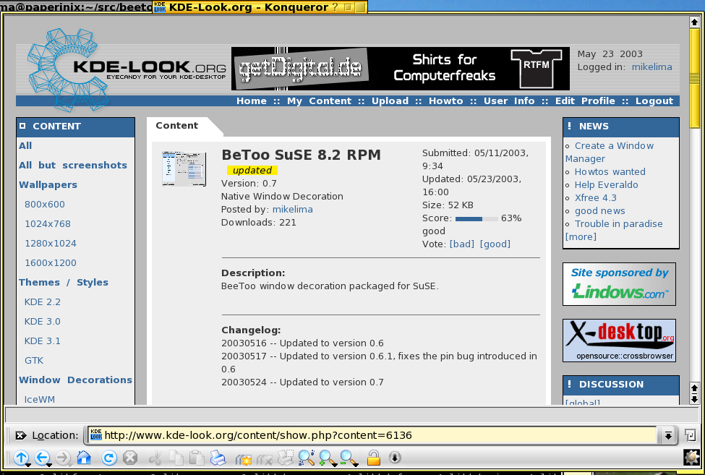Viewport: 705px width, 475px height.
Task: Click the toolbar icon with orange star
Action: [x=243, y=459]
